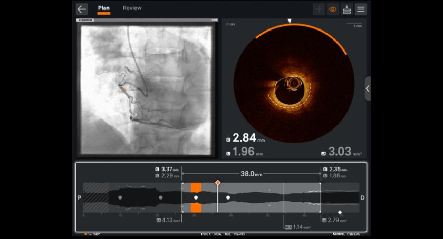
Task: Select the MLA marker line in lumen profile
Action: pos(284,197)
